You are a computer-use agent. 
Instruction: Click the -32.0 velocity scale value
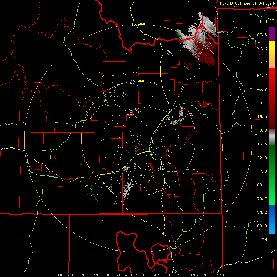pos(261,158)
